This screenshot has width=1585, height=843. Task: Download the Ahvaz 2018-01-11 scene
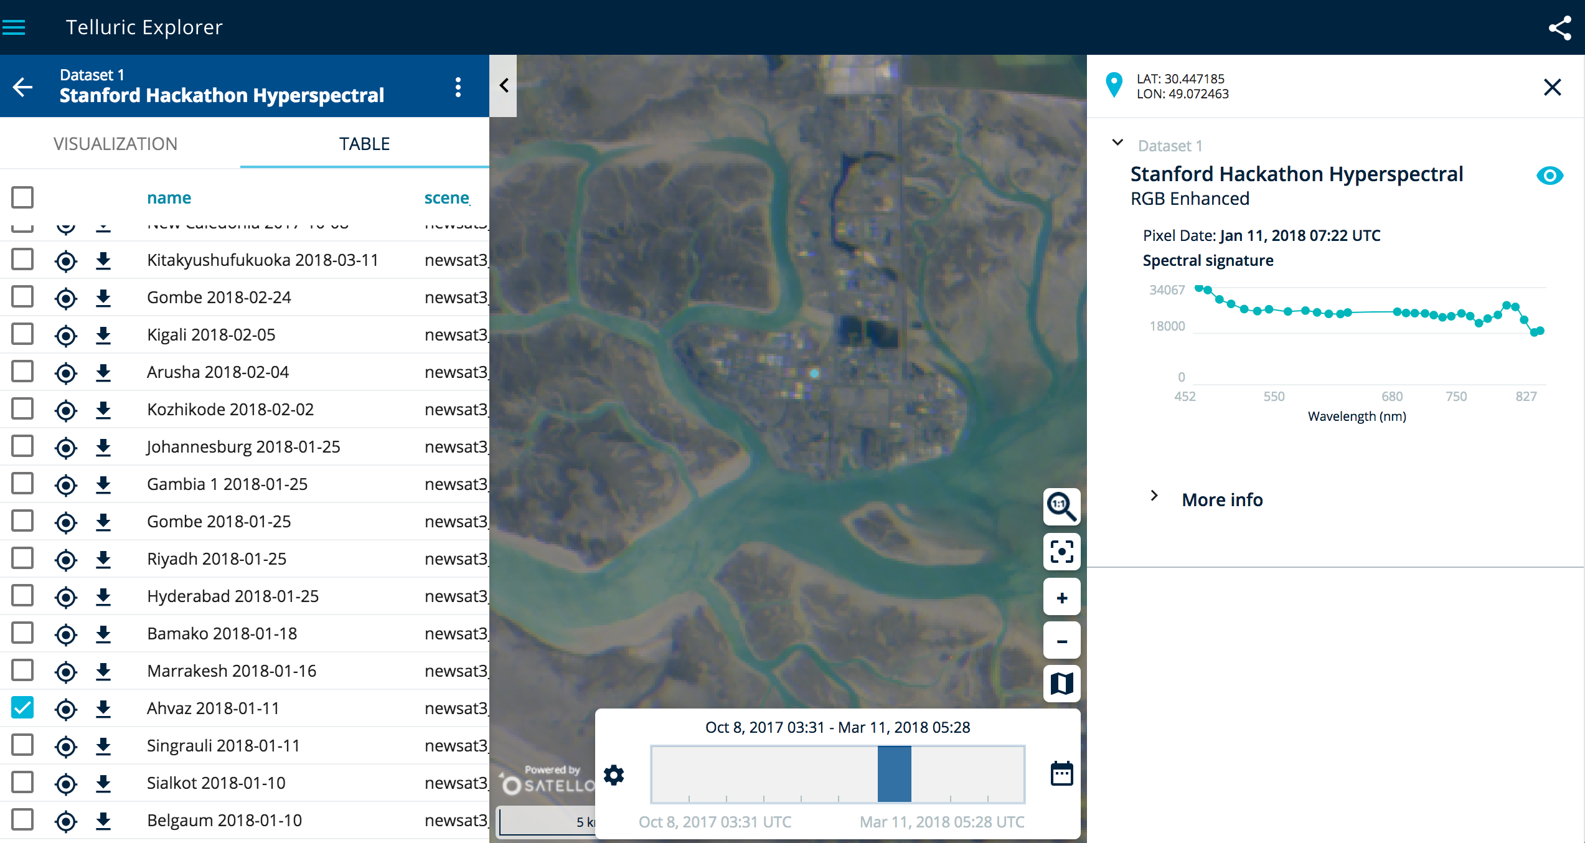point(103,709)
